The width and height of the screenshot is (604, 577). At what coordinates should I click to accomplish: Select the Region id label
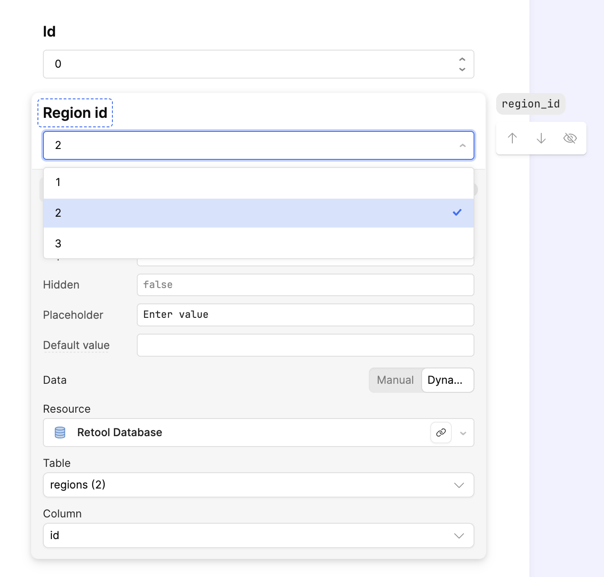click(75, 113)
